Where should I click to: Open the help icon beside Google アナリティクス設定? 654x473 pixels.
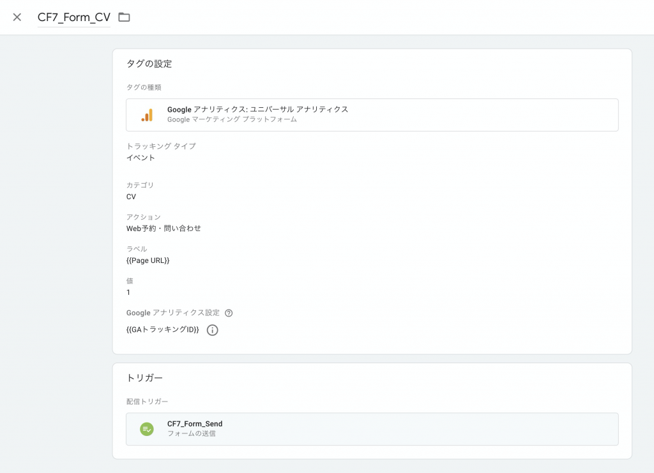[229, 313]
